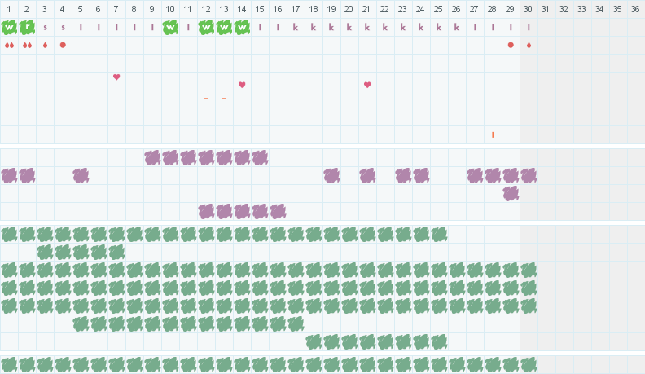Click the purple mark on day 9
The width and height of the screenshot is (645, 374).
[152, 157]
